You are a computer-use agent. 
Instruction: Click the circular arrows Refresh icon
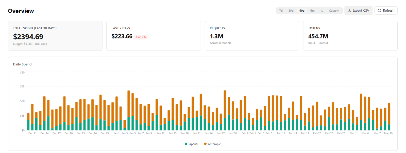coord(380,11)
